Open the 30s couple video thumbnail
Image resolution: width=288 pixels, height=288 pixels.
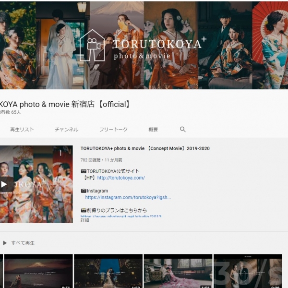248,271
